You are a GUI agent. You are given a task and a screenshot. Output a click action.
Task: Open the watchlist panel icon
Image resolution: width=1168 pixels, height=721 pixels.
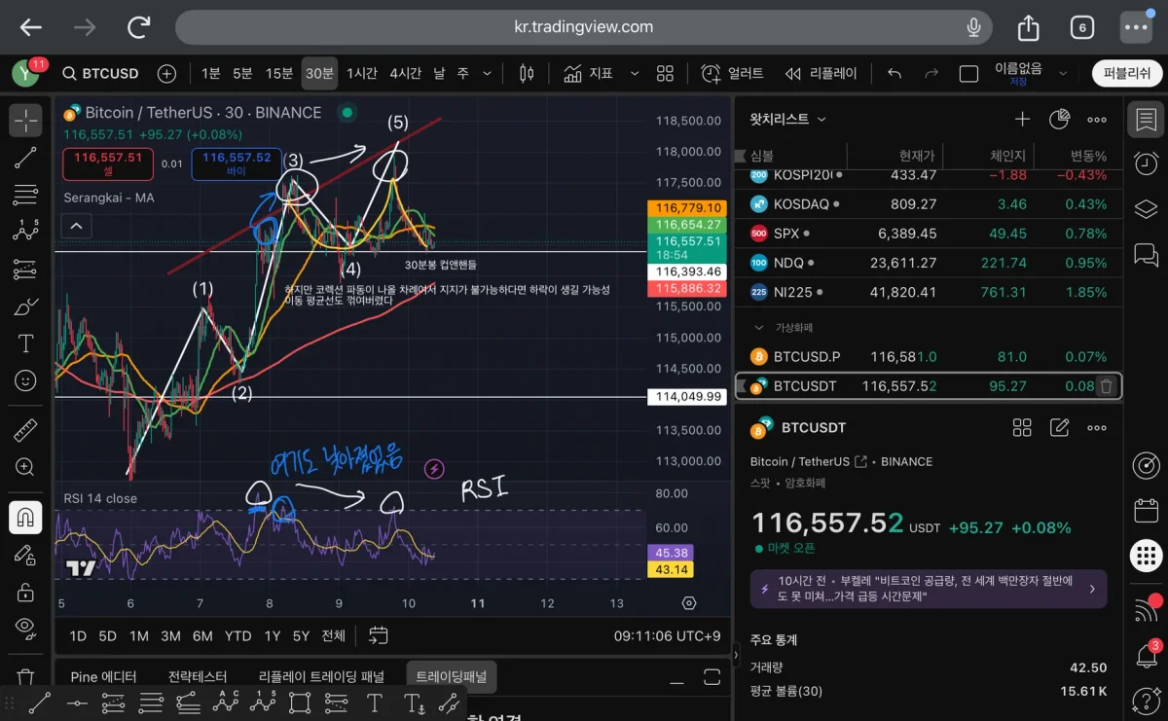(1146, 121)
